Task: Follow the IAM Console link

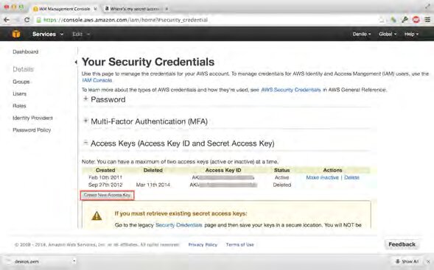Action: (x=97, y=80)
